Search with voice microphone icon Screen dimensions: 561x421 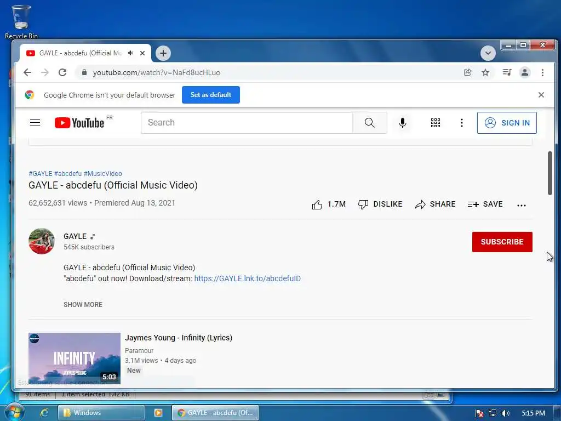[x=403, y=123]
